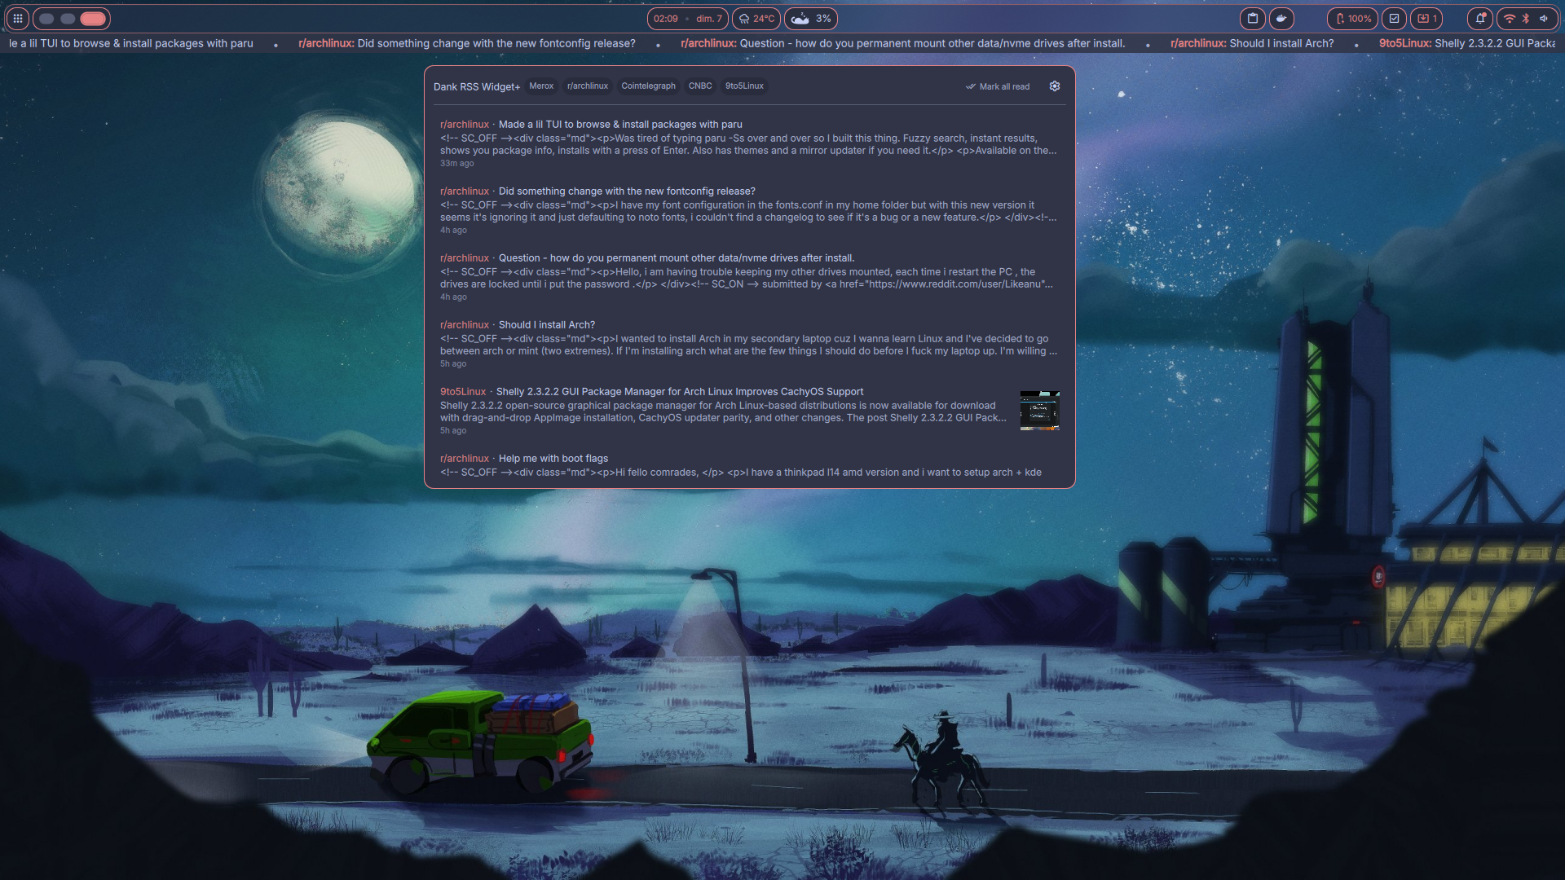The width and height of the screenshot is (1565, 880).
Task: Click '33m ago' timestamp on first post
Action: [x=456, y=163]
